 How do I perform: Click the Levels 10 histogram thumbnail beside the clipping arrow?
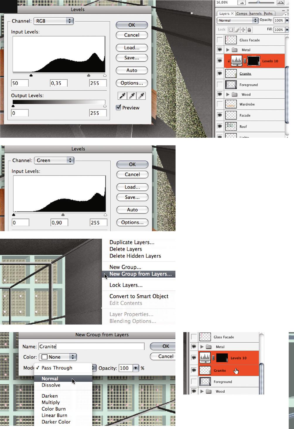pos(237,61)
